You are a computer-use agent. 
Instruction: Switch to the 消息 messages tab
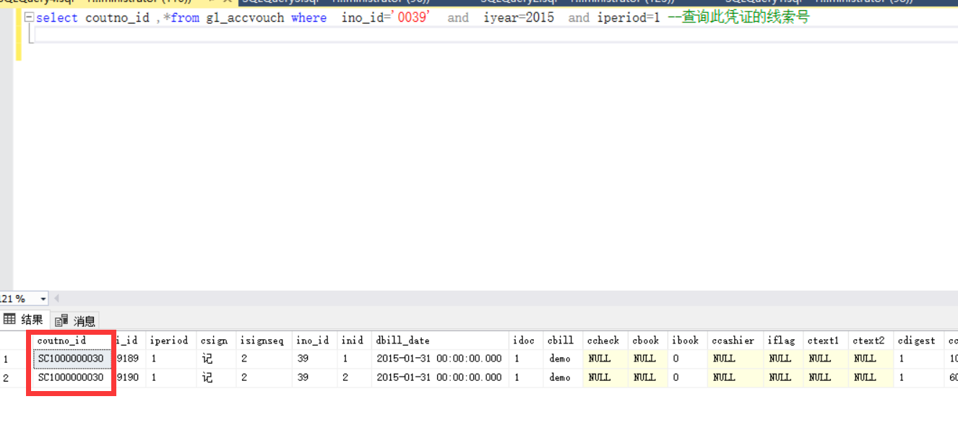[x=76, y=320]
